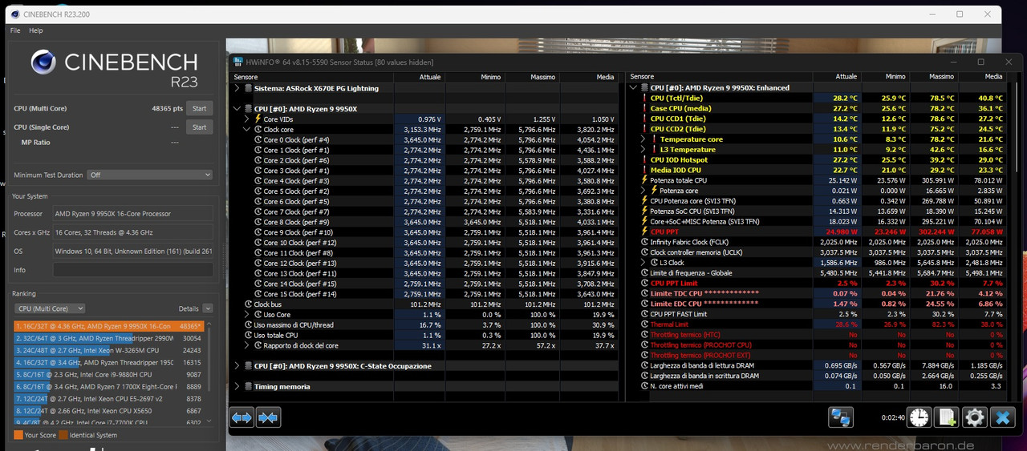
Task: Expand Sistema: ASRock X670E PG Lightning
Action: [x=237, y=88]
